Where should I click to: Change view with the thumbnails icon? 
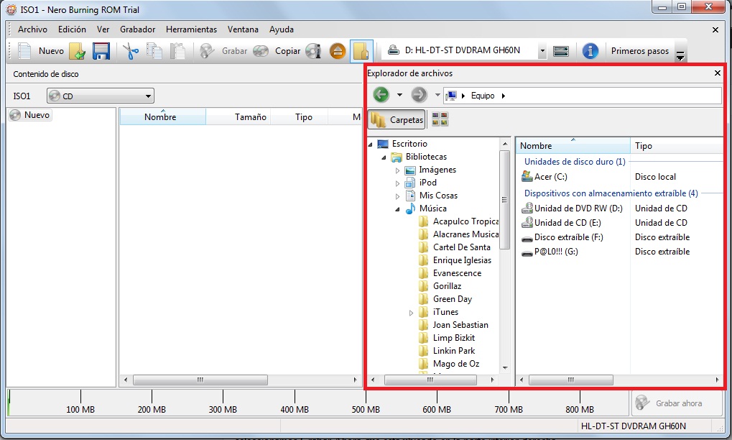point(440,119)
